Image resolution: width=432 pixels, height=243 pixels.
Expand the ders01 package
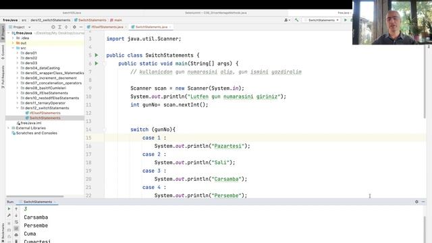pos(18,53)
